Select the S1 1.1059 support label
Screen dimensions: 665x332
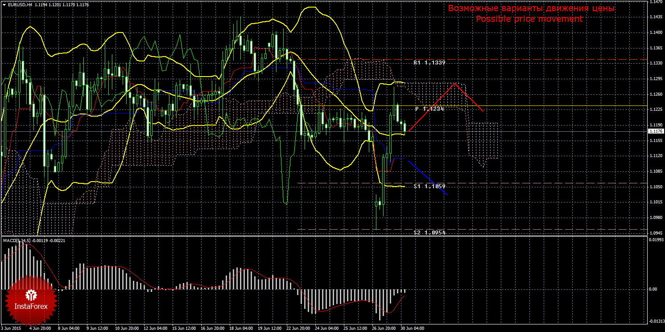coord(430,186)
